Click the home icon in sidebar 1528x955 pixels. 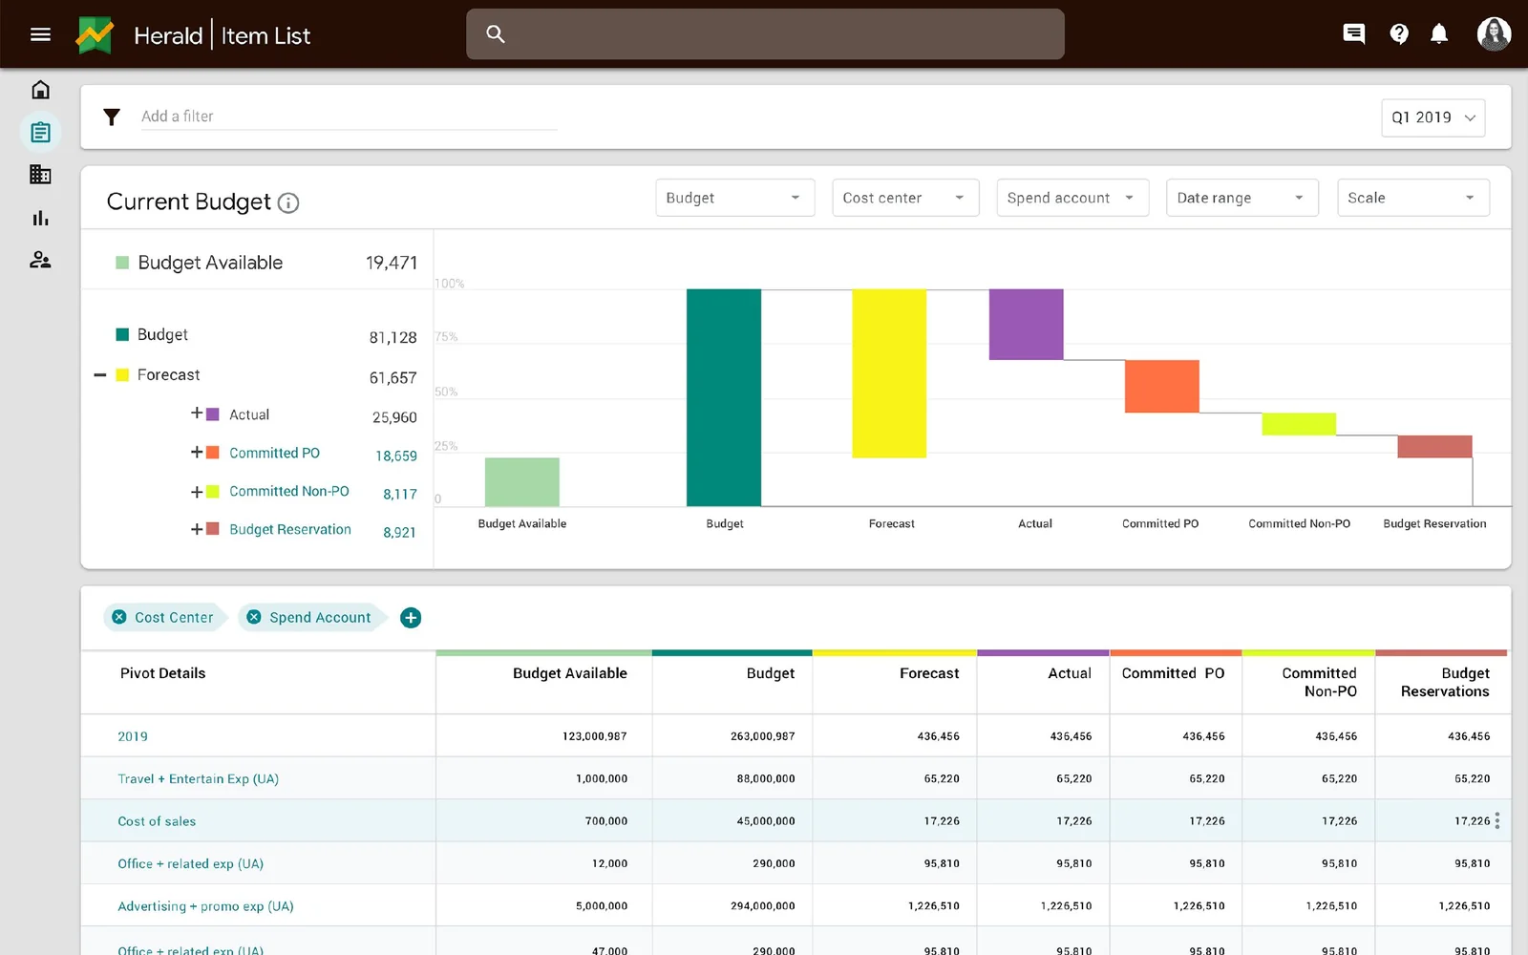pos(40,90)
